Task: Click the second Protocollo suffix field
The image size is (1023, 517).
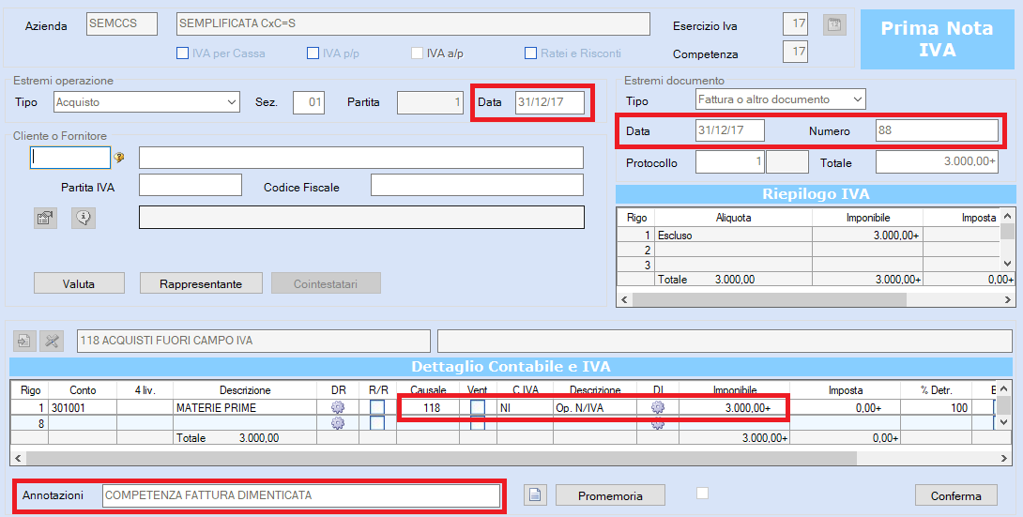Action: pos(787,161)
